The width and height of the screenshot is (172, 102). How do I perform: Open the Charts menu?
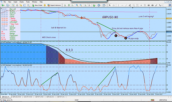click(21, 2)
